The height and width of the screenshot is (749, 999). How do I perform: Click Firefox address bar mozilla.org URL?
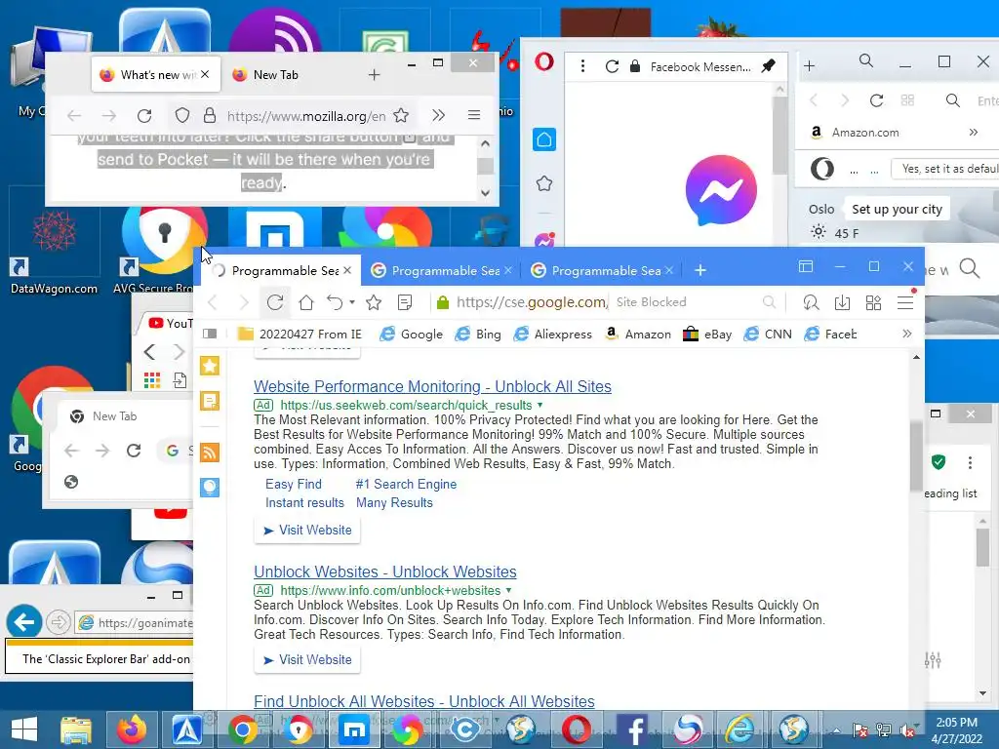306,116
